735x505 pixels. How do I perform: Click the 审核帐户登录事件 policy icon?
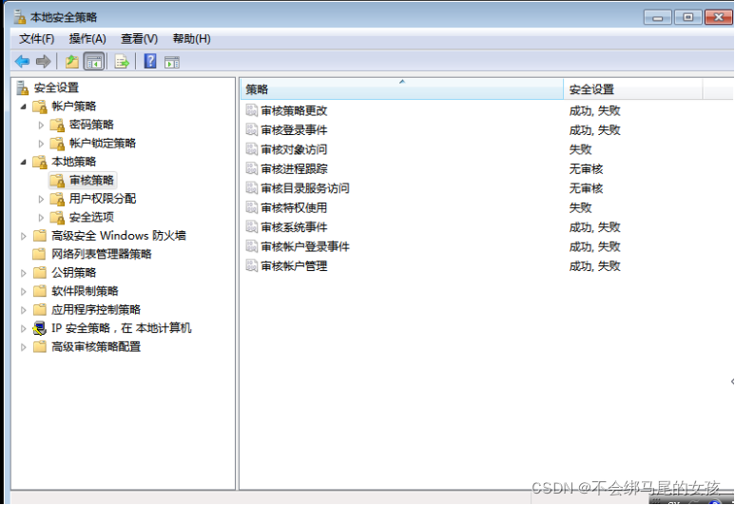pyautogui.click(x=252, y=246)
